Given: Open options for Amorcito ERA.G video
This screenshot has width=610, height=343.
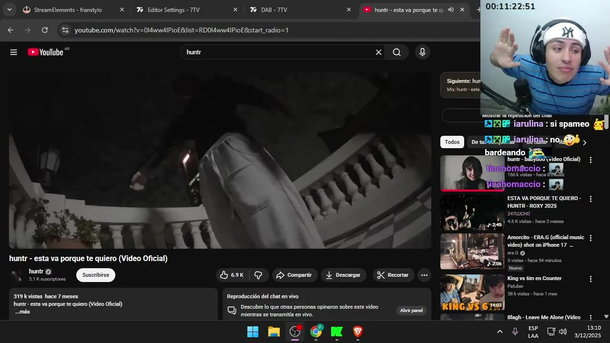Looking at the screenshot, I should pyautogui.click(x=590, y=238).
